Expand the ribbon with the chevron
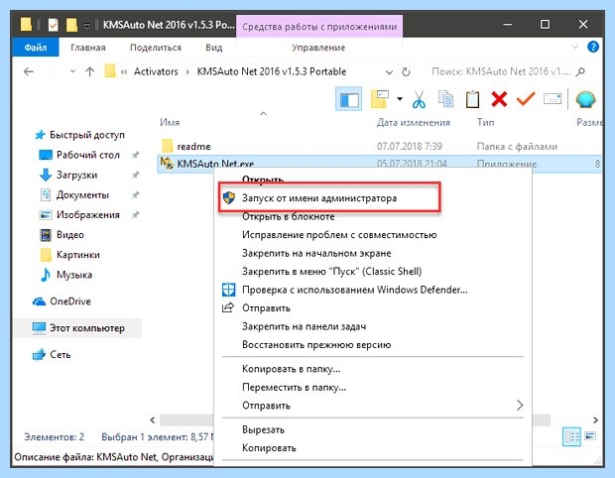 point(574,47)
